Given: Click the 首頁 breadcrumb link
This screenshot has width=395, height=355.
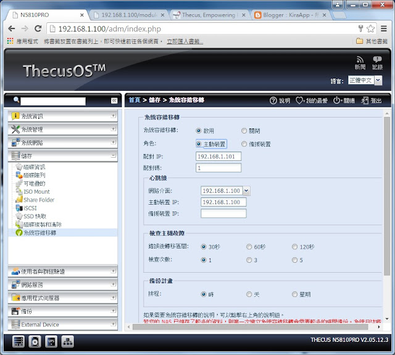Looking at the screenshot, I should pyautogui.click(x=135, y=100).
